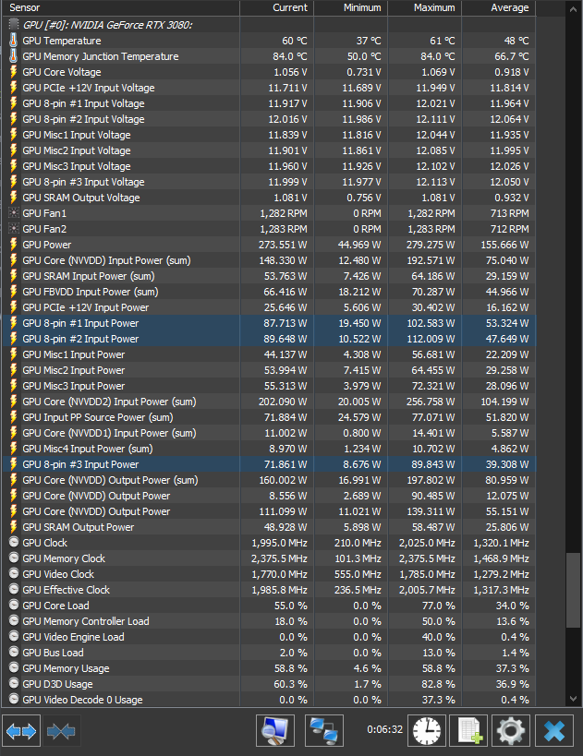The image size is (583, 756).
Task: Click lightning icon beside GPU 8-pin #3 Input Power
Action: coord(14,463)
